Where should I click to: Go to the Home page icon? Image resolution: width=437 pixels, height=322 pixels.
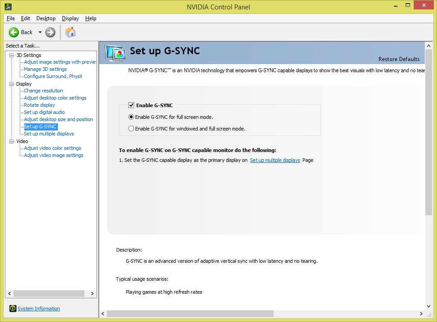click(70, 32)
